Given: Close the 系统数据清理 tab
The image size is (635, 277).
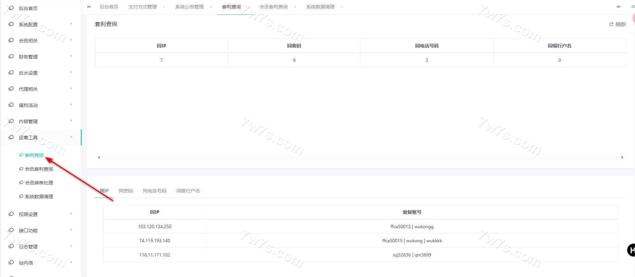Looking at the screenshot, I should click(x=342, y=7).
